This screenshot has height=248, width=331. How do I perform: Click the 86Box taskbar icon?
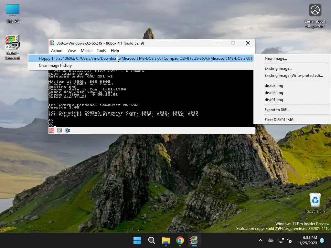(x=194, y=240)
